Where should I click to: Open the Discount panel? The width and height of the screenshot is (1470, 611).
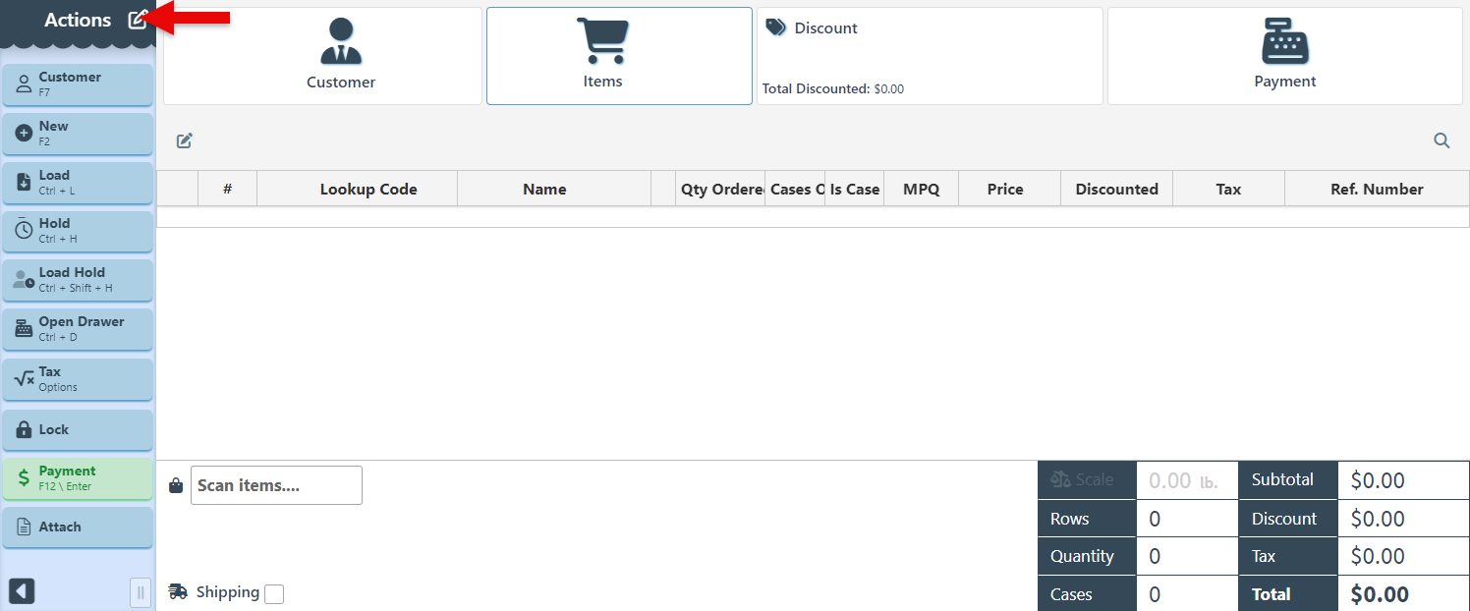click(x=929, y=56)
